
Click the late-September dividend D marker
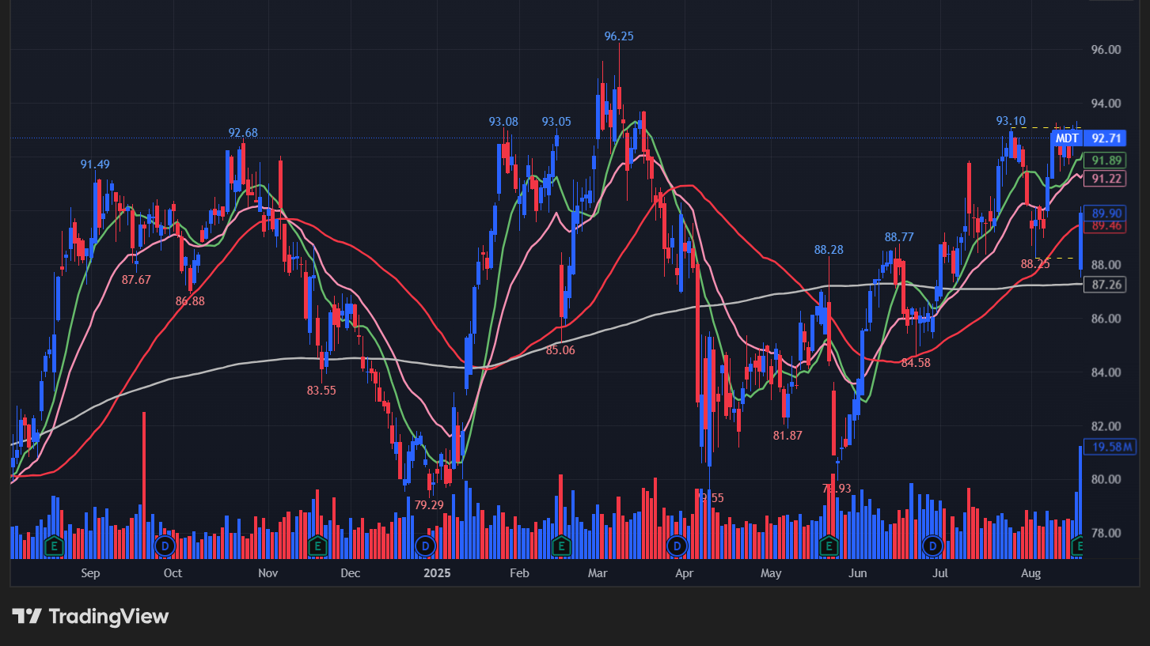(x=165, y=546)
